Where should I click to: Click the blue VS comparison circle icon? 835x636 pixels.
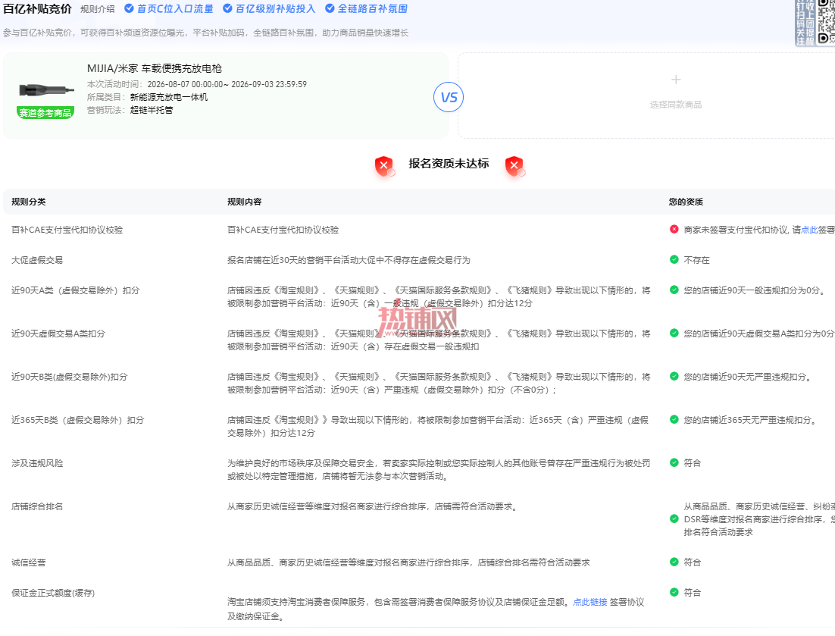449,98
